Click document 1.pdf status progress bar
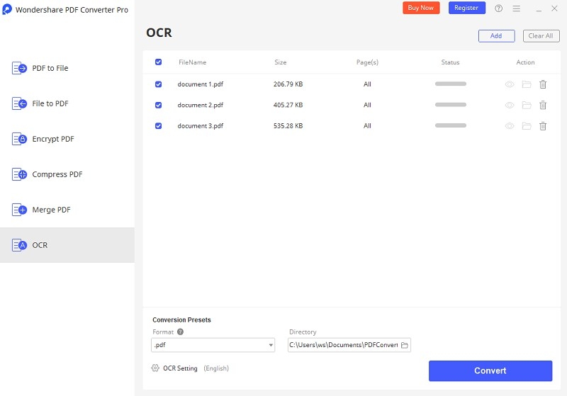This screenshot has width=567, height=396. coord(451,84)
